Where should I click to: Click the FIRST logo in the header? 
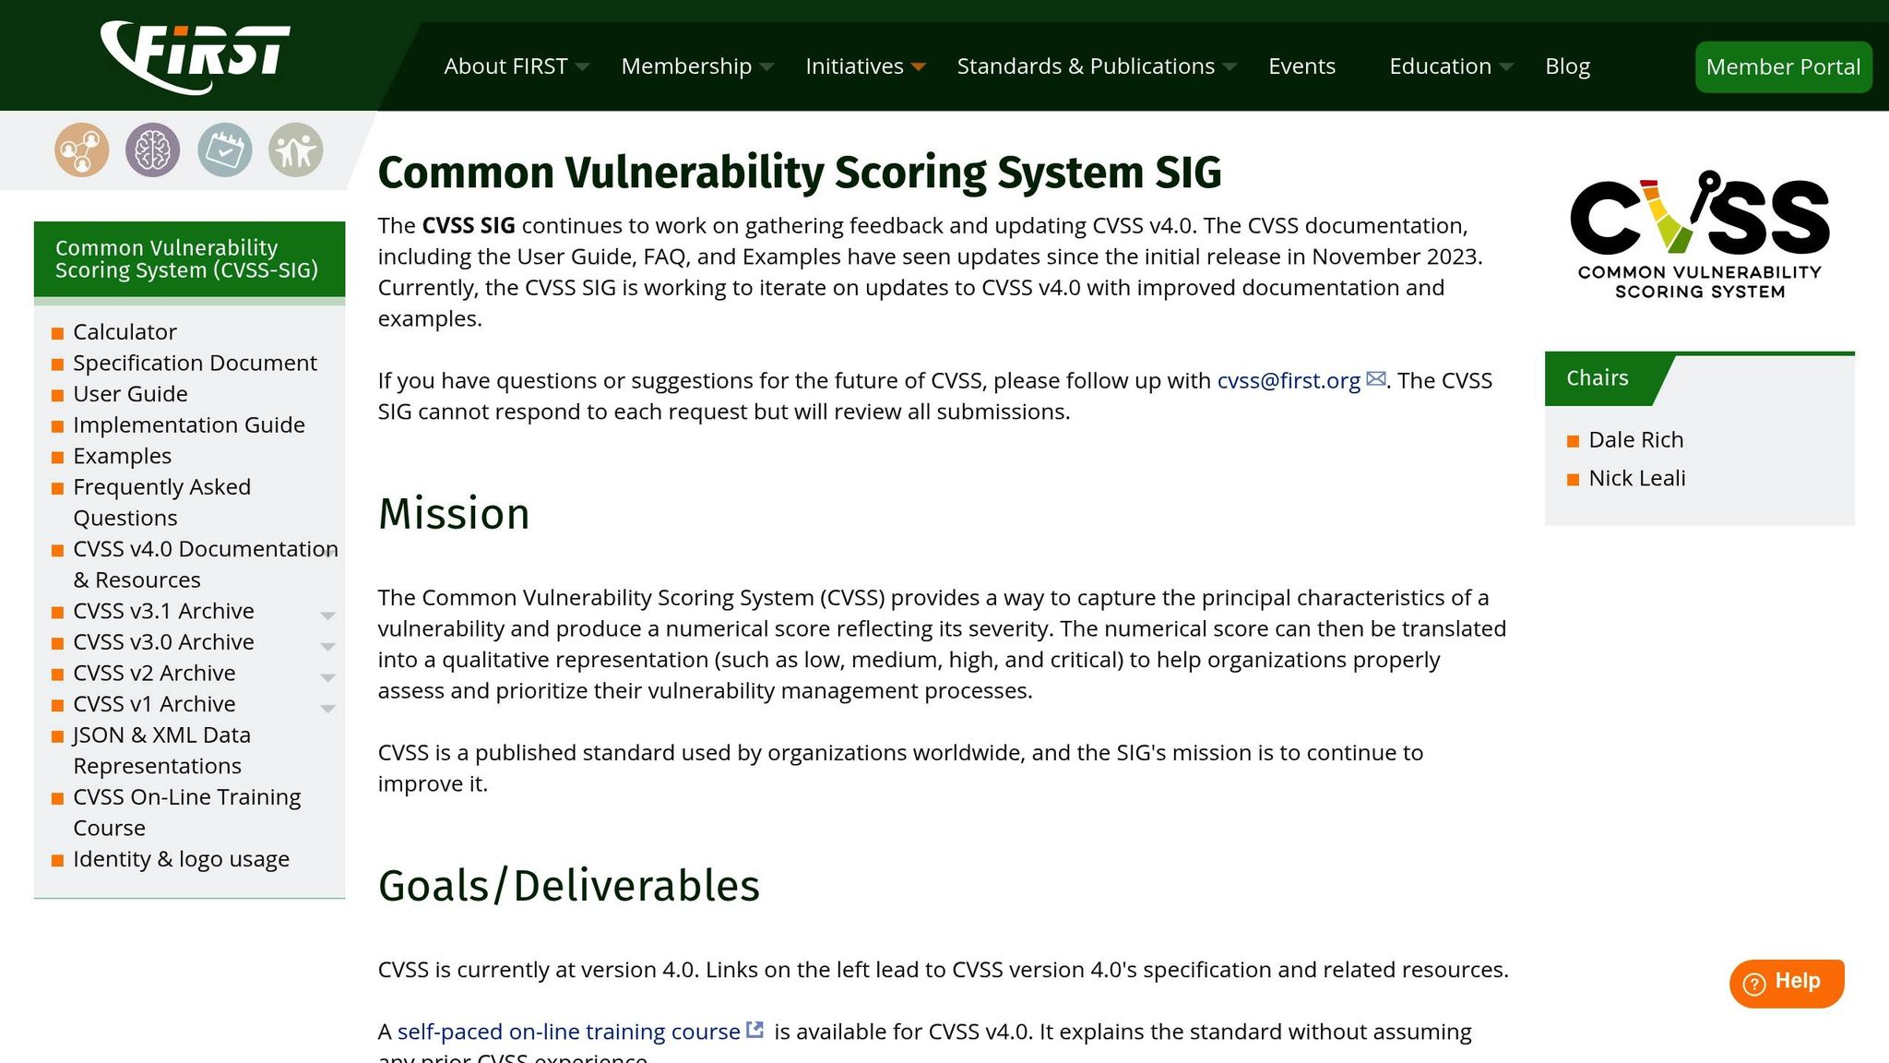[196, 55]
